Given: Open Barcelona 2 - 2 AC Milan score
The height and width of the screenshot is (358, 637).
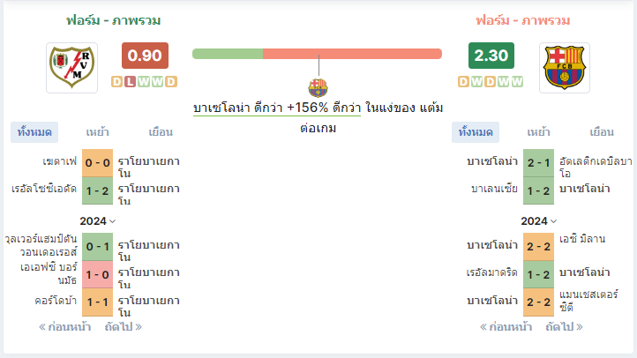Looking at the screenshot, I should pyautogui.click(x=539, y=246).
